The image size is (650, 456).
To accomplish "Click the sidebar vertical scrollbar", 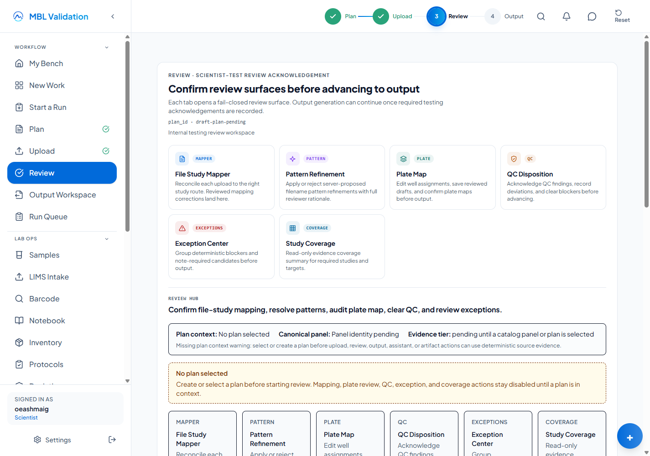I will coord(128,137).
